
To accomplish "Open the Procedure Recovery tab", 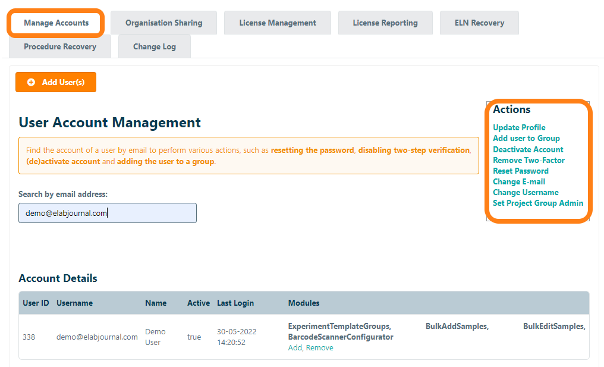I will [x=60, y=46].
